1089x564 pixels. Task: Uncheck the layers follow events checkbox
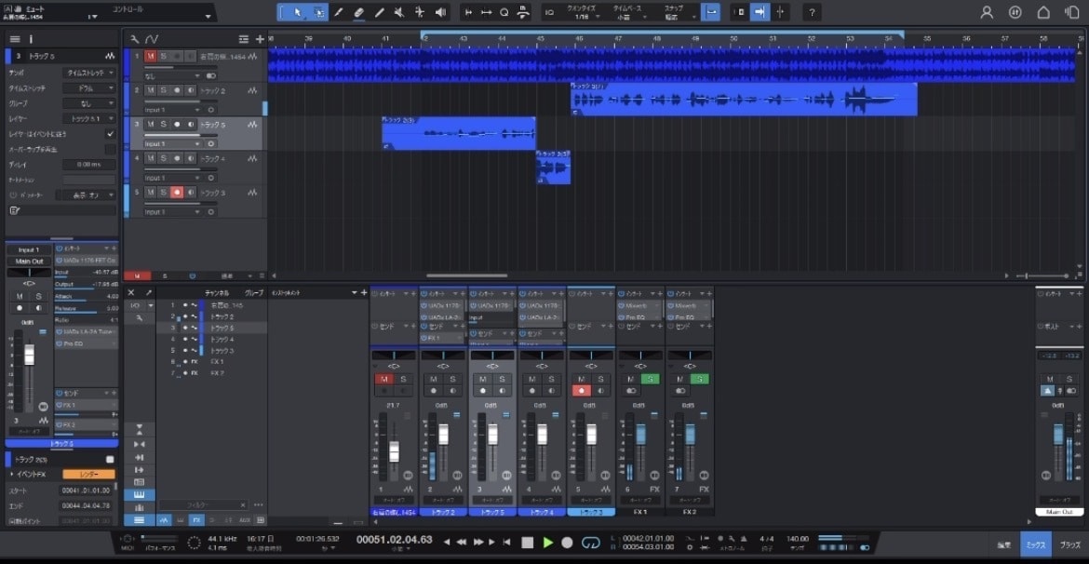[x=111, y=133]
